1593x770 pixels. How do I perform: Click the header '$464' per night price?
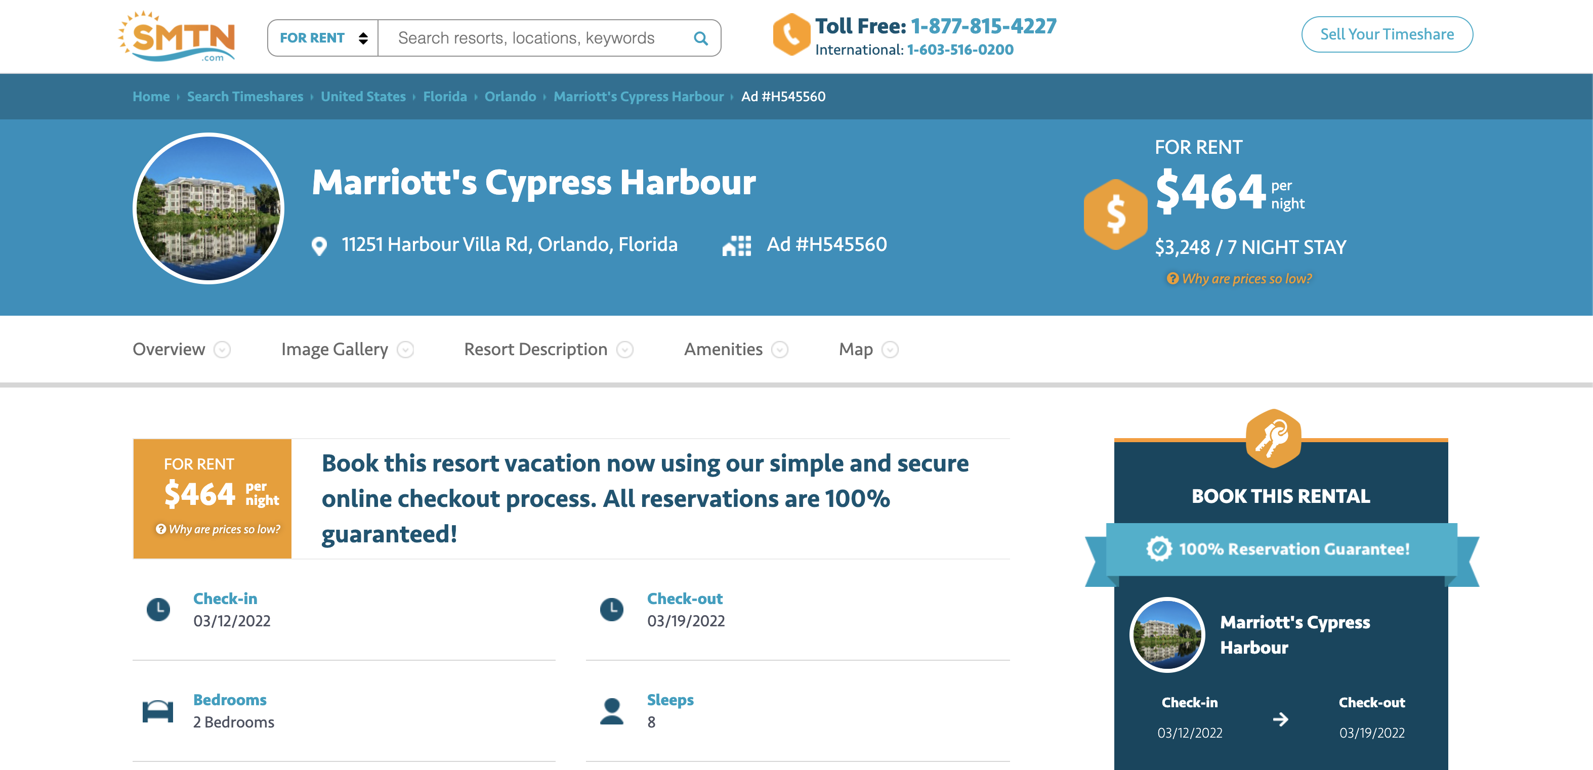[1210, 191]
